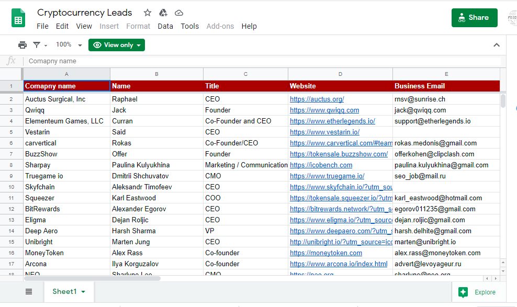Switch to the Sheet1 tab
This screenshot has height=307, width=517.
(64, 292)
